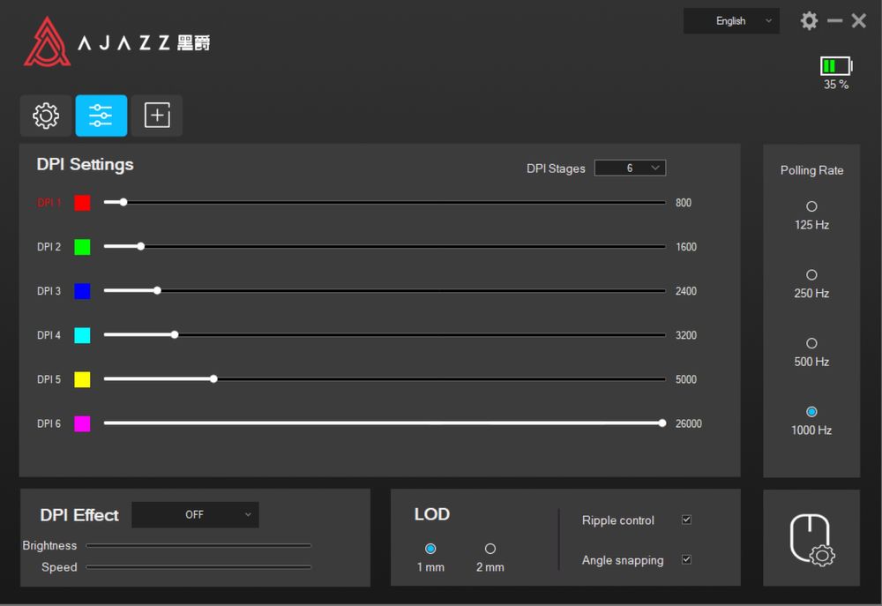Click the 3200 DPI value
Screen dimensions: 882x606
(686, 335)
